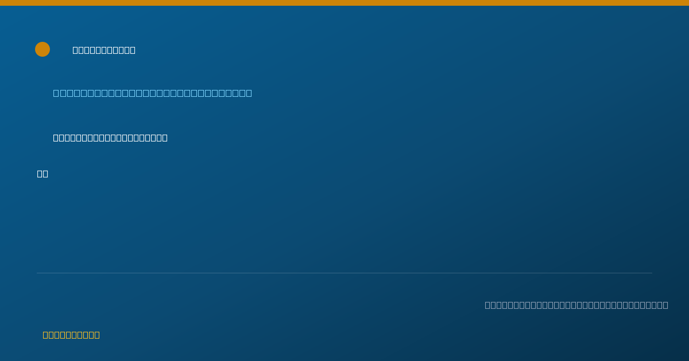Screen dimensions: 689x361
Task: Click the orange circle icon at top left
Action: (42, 49)
